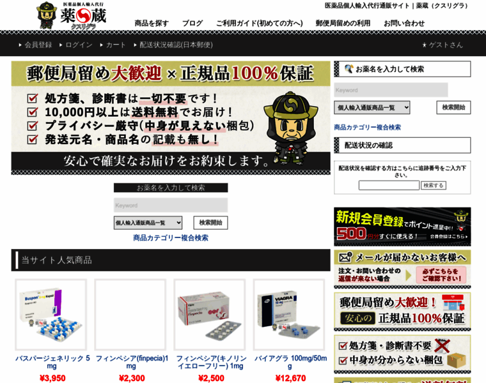Click the 郵便局留め大歓迎 sidebar banner

click(x=402, y=312)
